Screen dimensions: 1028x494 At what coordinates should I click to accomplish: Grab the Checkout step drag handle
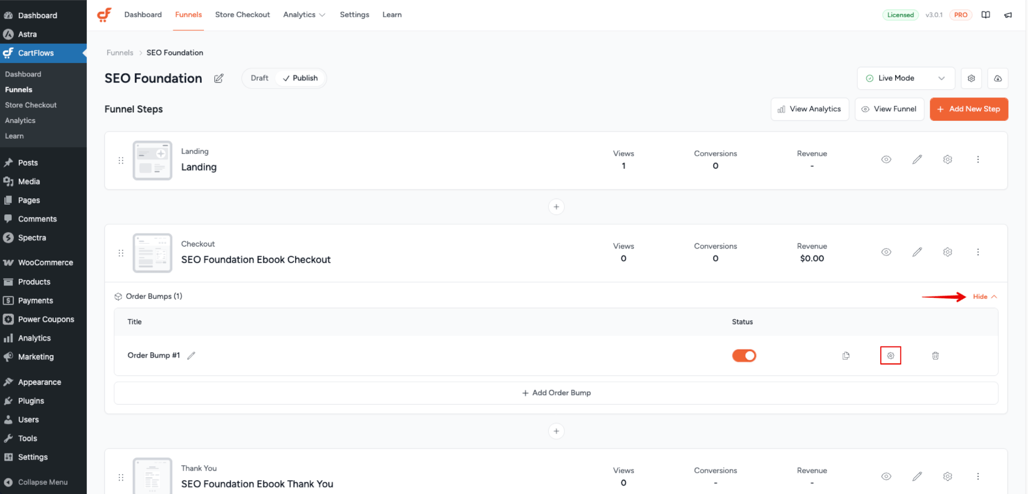121,253
